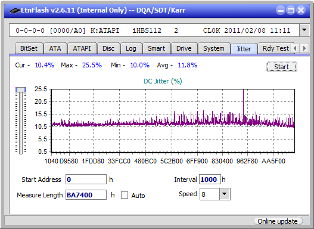This screenshot has width=314, height=229.
Task: Click the Measure Length field
Action: [86, 195]
